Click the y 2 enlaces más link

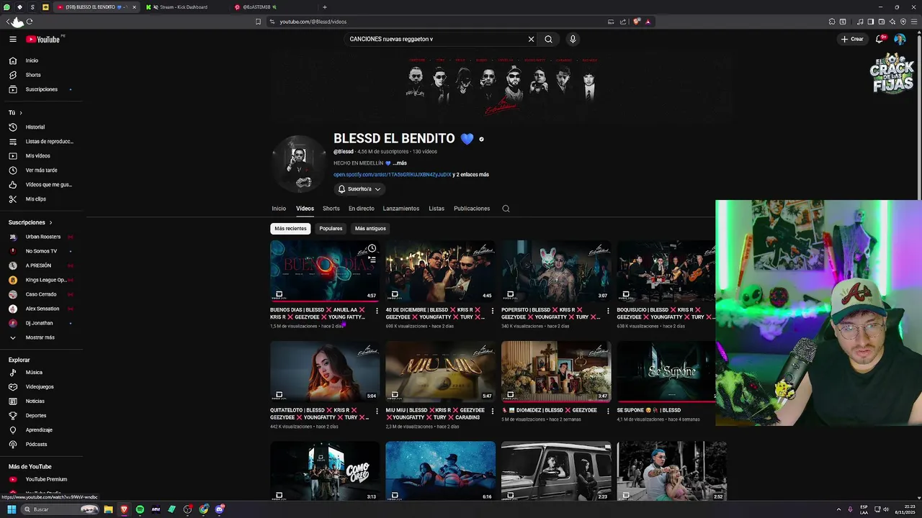471,175
